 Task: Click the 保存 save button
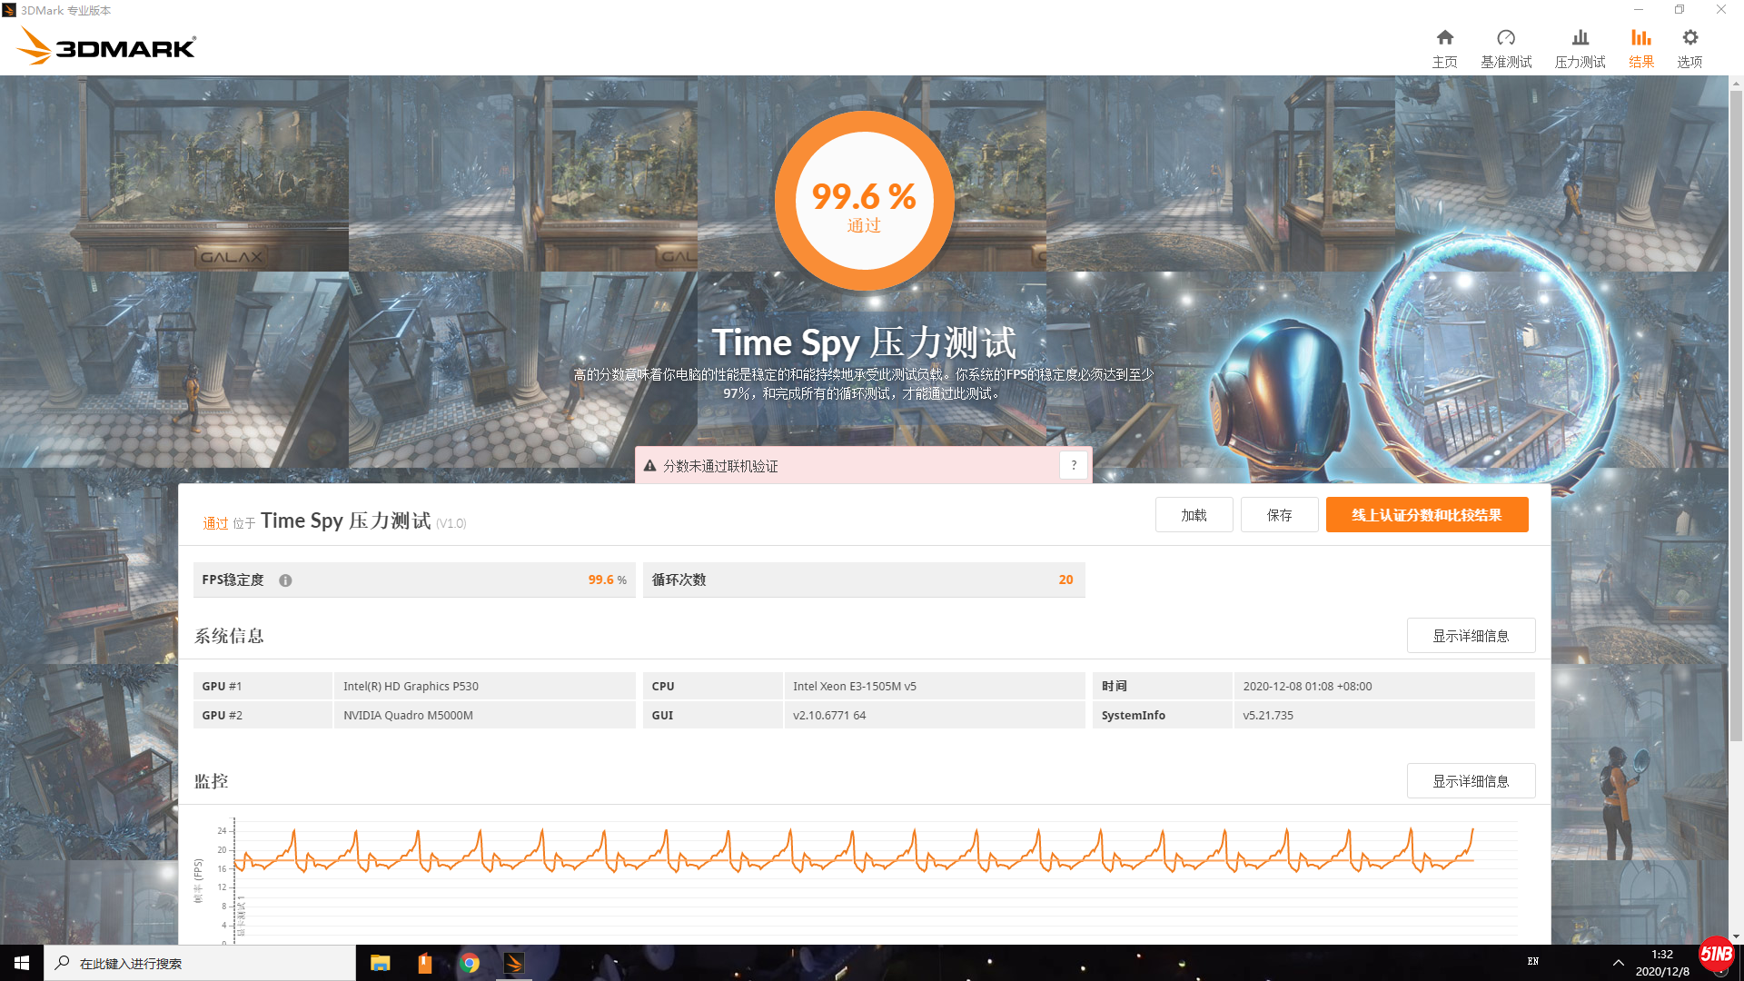[x=1279, y=515]
